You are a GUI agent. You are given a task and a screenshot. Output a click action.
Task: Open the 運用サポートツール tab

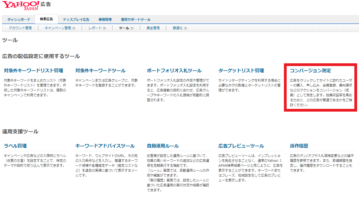click(x=136, y=19)
